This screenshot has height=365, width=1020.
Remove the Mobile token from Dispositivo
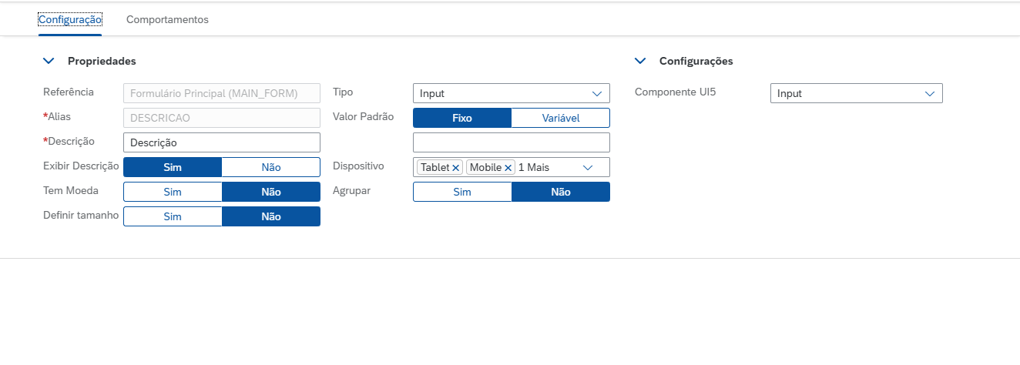point(508,168)
